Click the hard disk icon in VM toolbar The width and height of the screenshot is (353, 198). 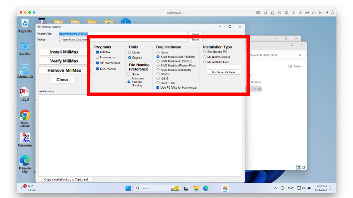[307, 13]
